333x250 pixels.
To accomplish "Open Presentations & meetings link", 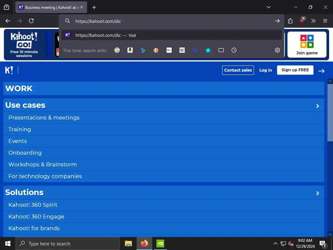I will point(44,118).
